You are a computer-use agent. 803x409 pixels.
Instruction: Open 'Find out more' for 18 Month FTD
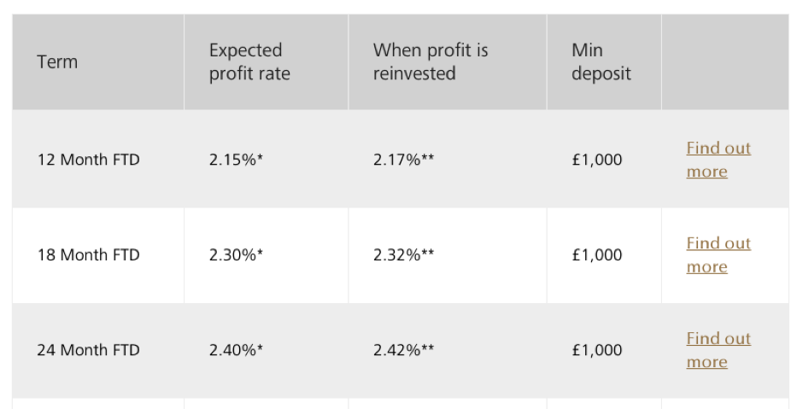click(718, 255)
